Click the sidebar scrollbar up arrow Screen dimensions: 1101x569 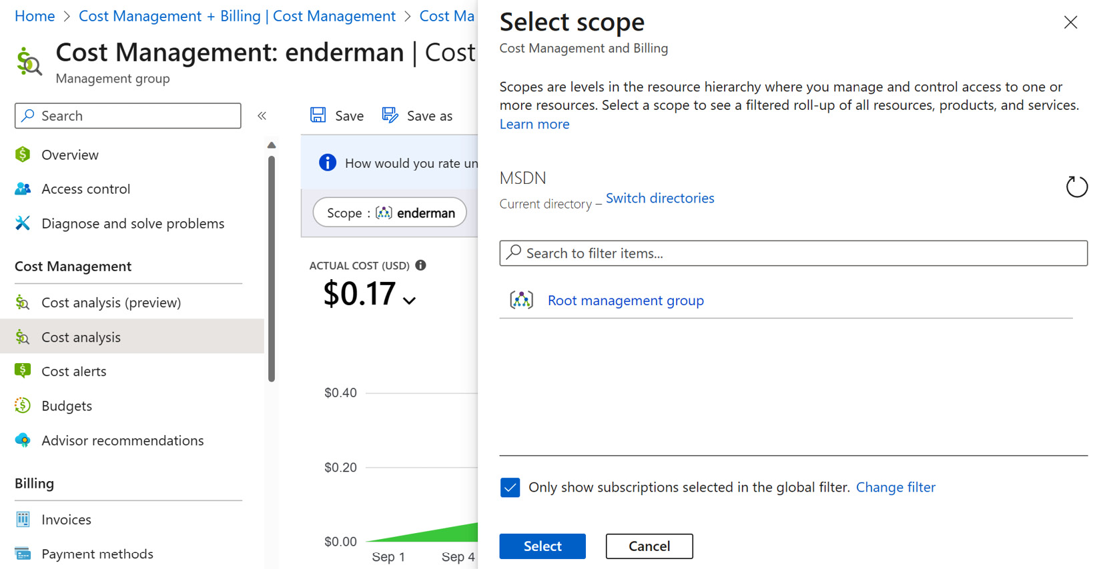tap(272, 145)
